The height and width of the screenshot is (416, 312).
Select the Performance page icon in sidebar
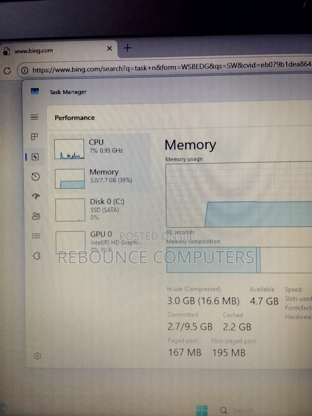coord(35,157)
